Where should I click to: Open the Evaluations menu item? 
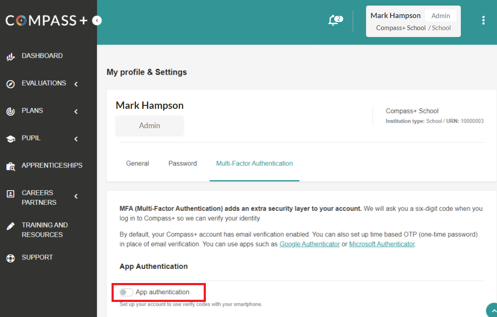click(44, 83)
